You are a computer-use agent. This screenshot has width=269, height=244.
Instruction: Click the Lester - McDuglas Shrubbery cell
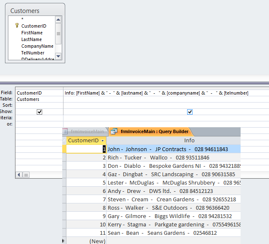click(173, 182)
